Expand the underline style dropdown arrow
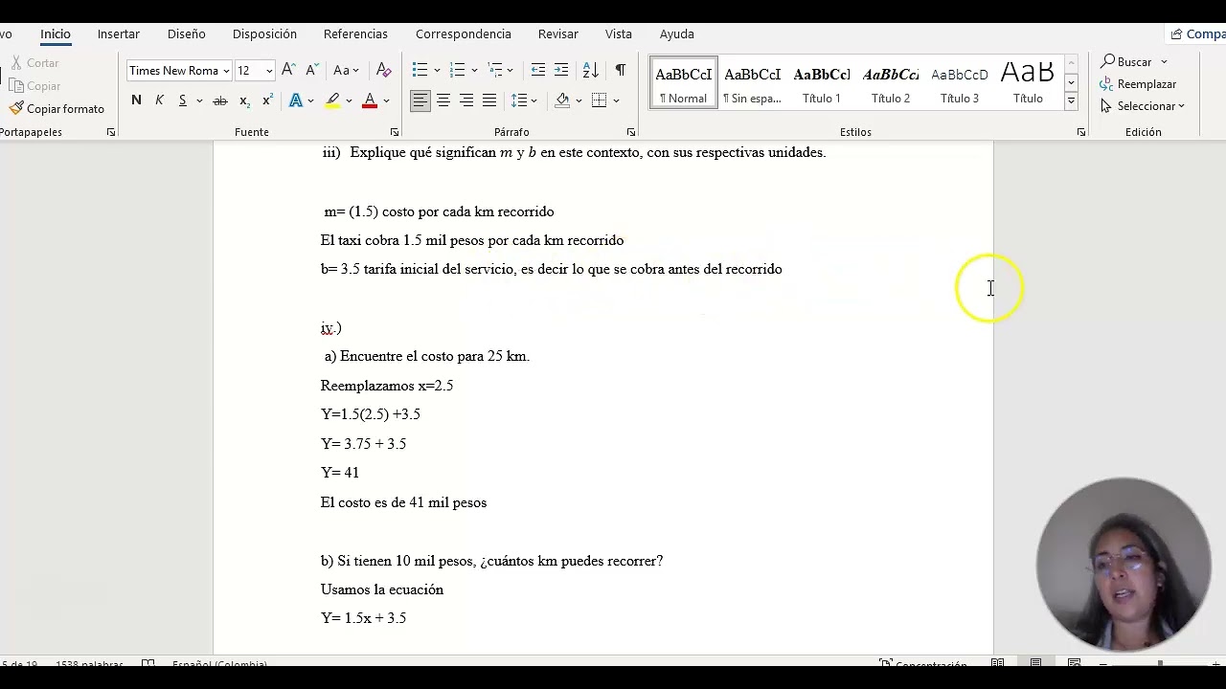The height and width of the screenshot is (689, 1226). (199, 100)
